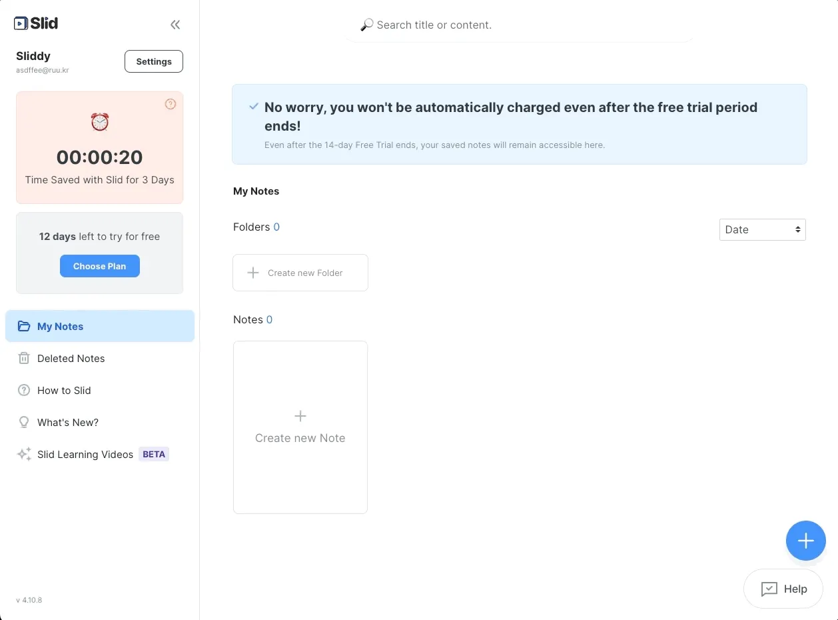Click the question mark on time saved card
This screenshot has width=838, height=620.
tap(171, 104)
